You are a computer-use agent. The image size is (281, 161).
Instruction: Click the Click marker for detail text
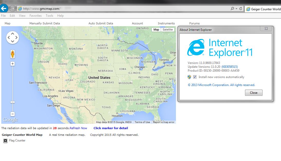point(111,128)
